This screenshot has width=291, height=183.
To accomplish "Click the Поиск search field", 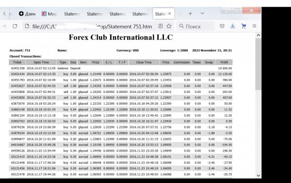I will pos(196,26).
